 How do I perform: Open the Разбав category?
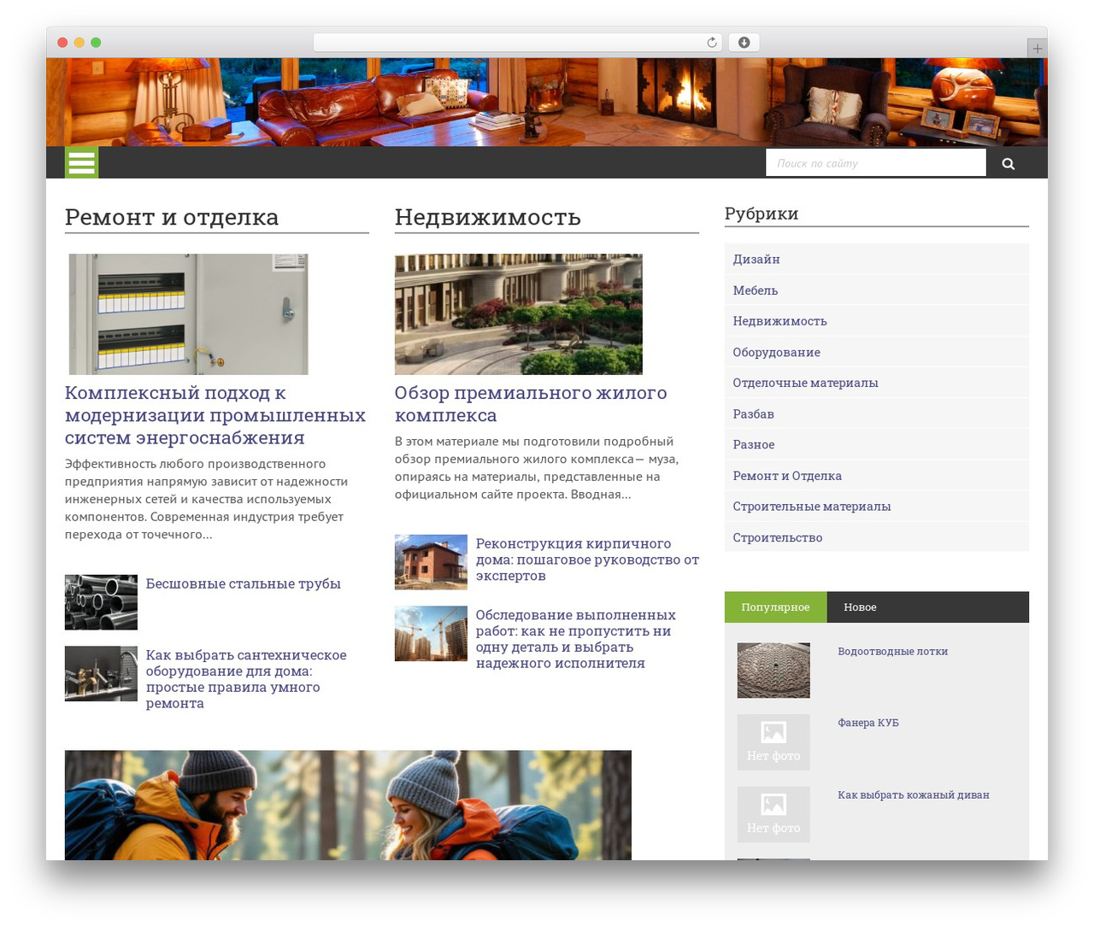click(x=876, y=413)
